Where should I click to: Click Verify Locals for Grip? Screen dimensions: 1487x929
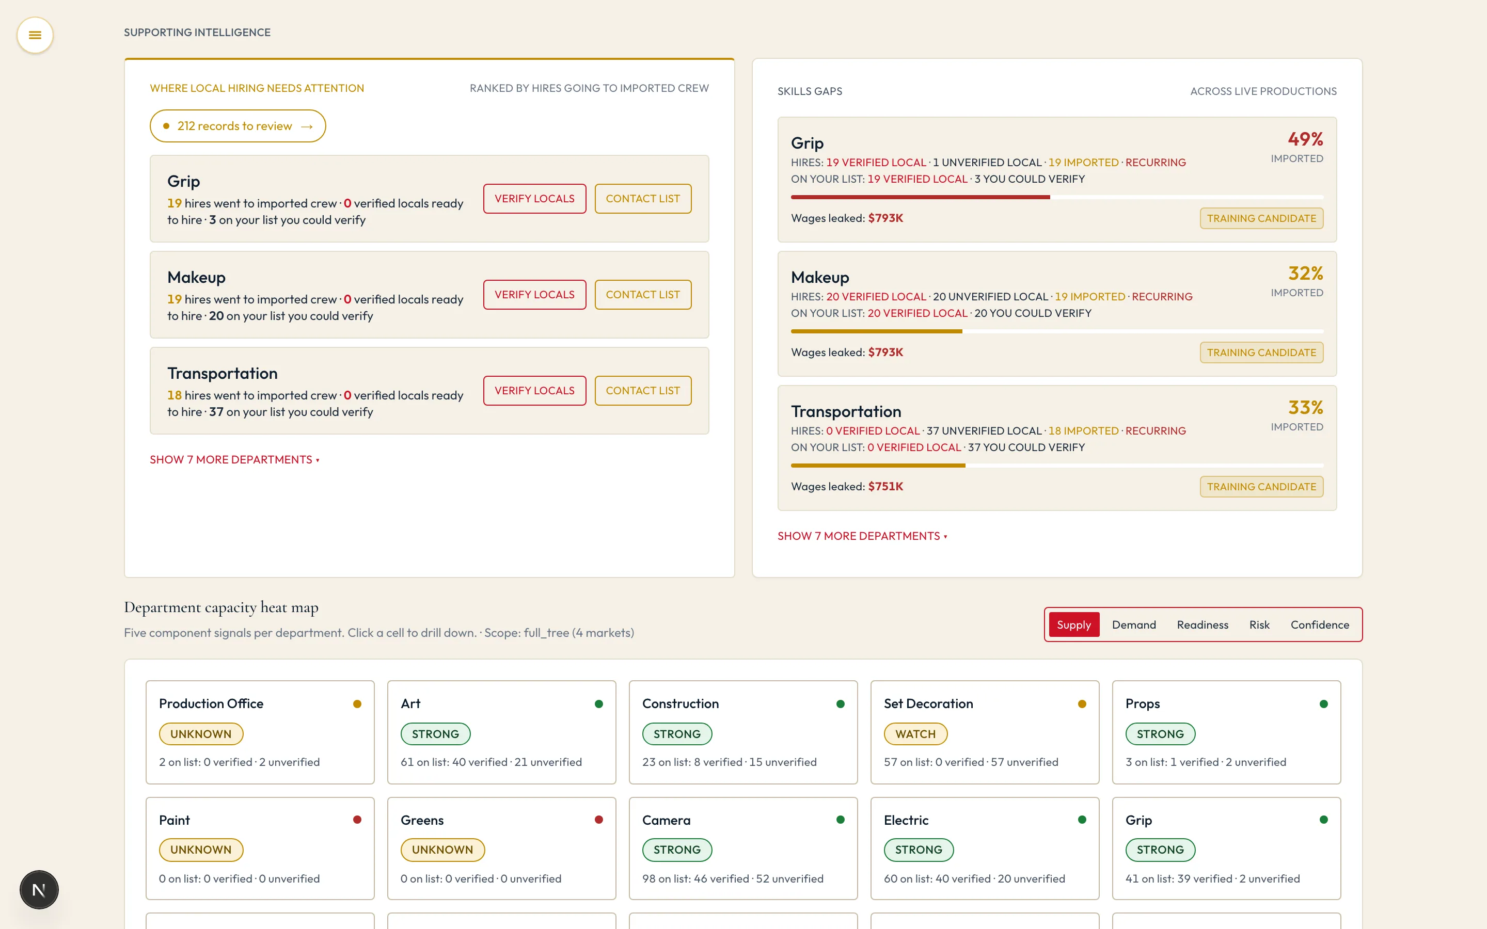(x=534, y=199)
